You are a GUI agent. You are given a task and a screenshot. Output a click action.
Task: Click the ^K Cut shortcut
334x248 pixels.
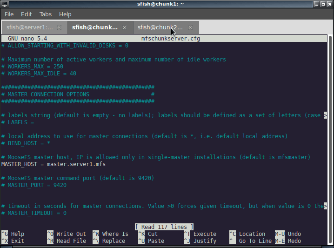tap(148, 234)
